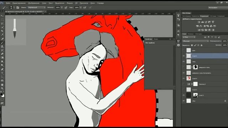Open the Info panel icon in dock
Screen dimensions: 228x128
point(178,45)
